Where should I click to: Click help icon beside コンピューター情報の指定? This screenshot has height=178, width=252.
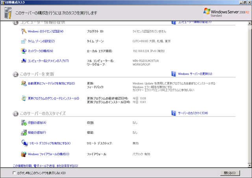click(174, 22)
